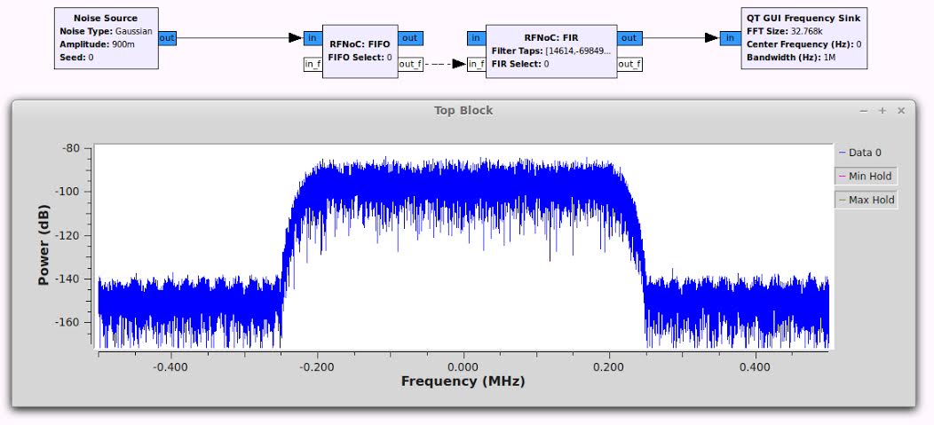Click the FIR block's blue out port
934x425 pixels.
629,38
